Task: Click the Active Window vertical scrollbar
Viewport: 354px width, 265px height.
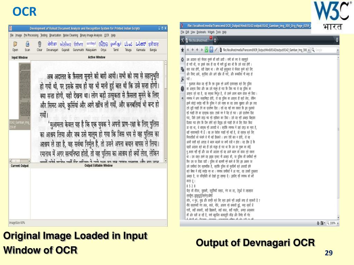Action: tap(166, 111)
